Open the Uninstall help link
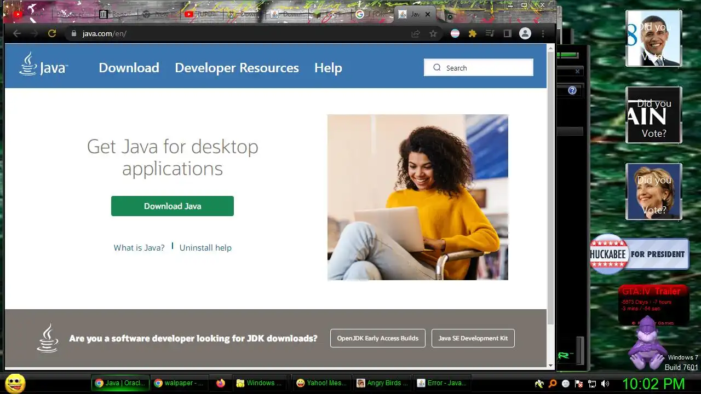The width and height of the screenshot is (701, 394). 205,247
